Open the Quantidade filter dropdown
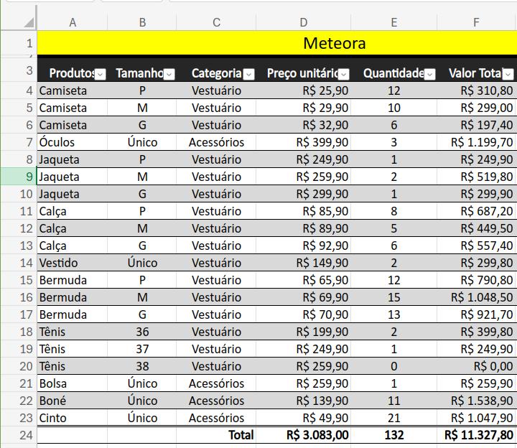 430,75
